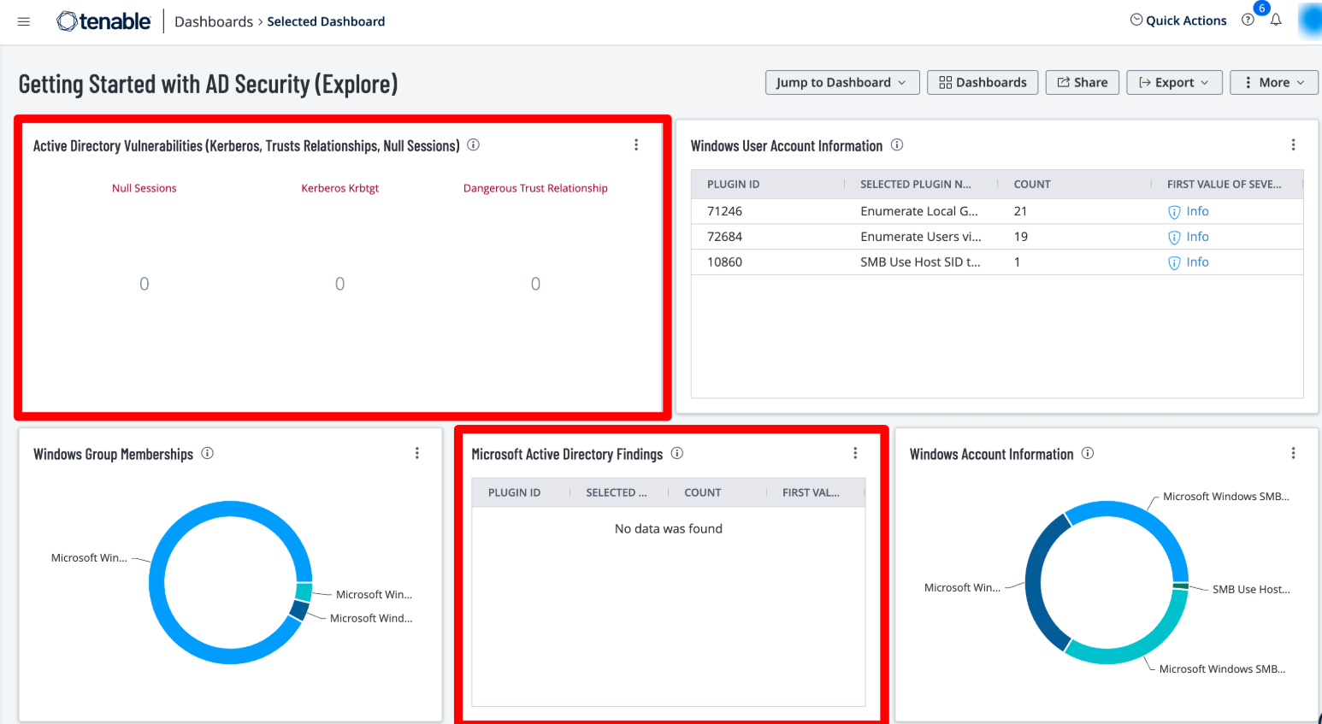
Task: Open kebab menu on Active Directory Vulnerabilities widget
Action: [636, 145]
